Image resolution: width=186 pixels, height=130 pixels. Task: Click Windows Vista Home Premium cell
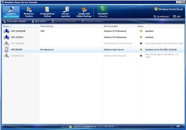[x=118, y=43]
